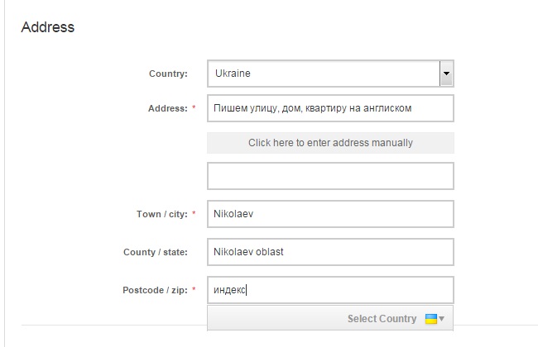Click the Country: field label
This screenshot has height=347, width=538.
(168, 74)
